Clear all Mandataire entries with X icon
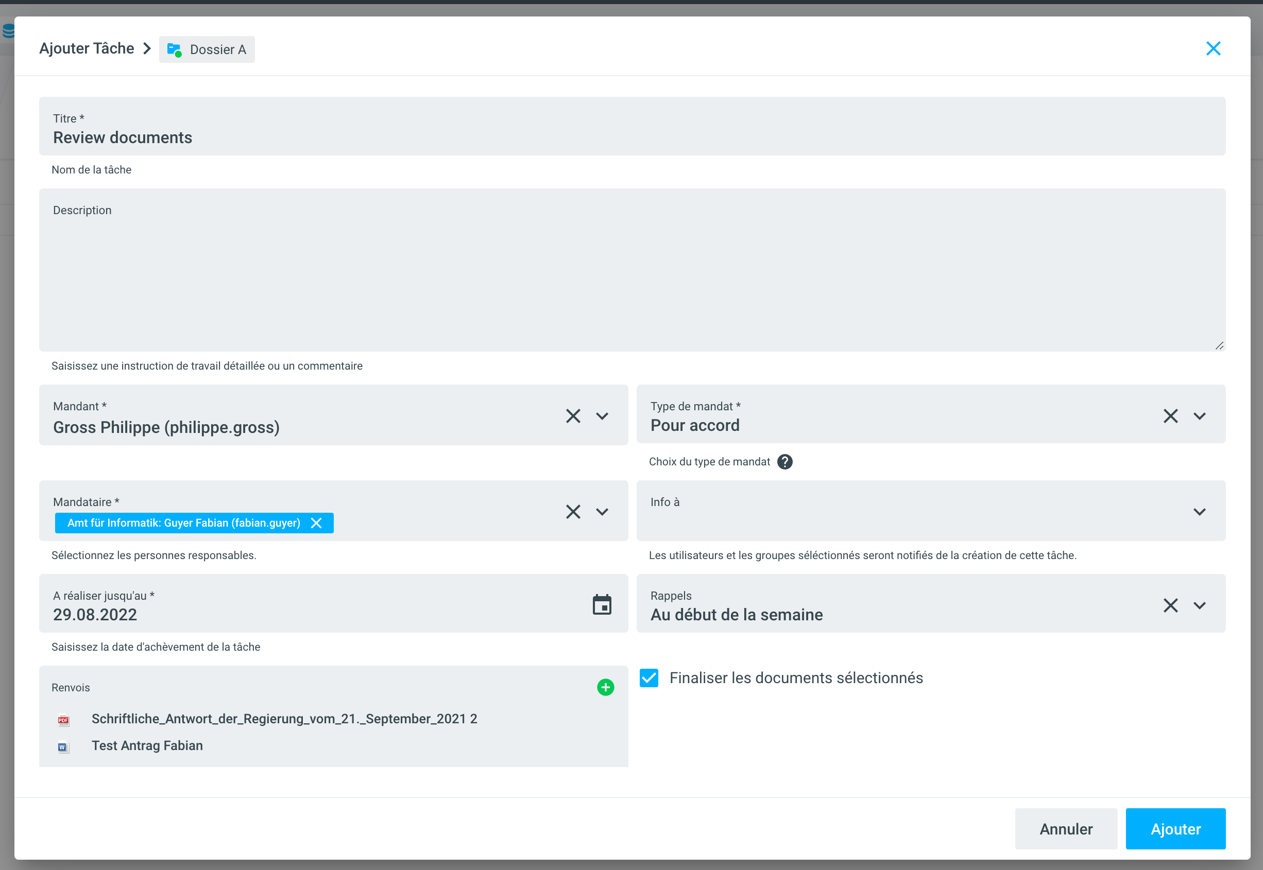 click(573, 511)
